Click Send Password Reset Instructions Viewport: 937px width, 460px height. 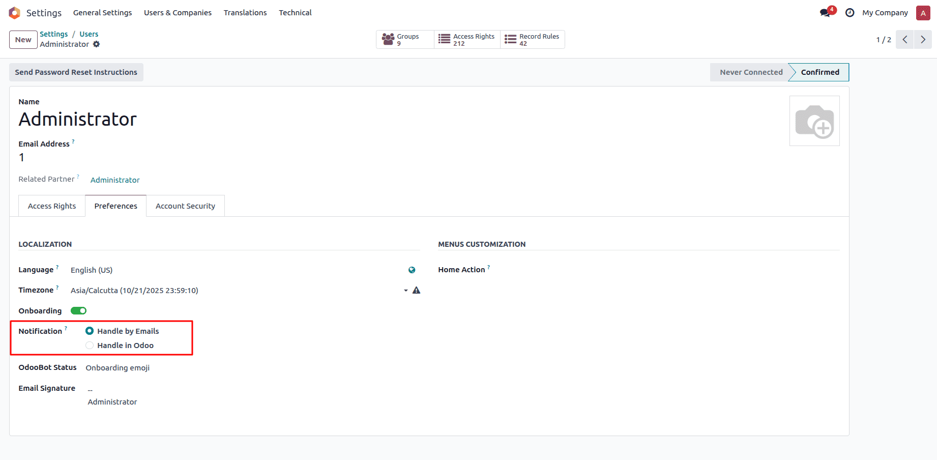pyautogui.click(x=76, y=72)
